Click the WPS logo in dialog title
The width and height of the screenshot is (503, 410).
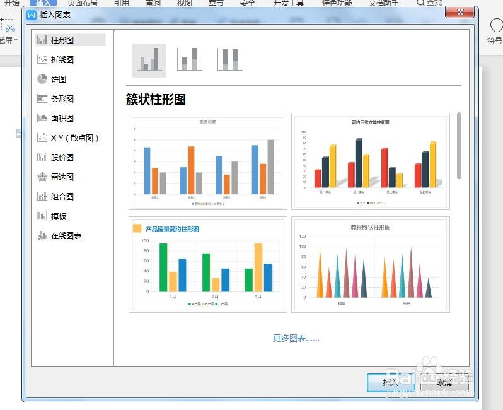tap(32, 15)
